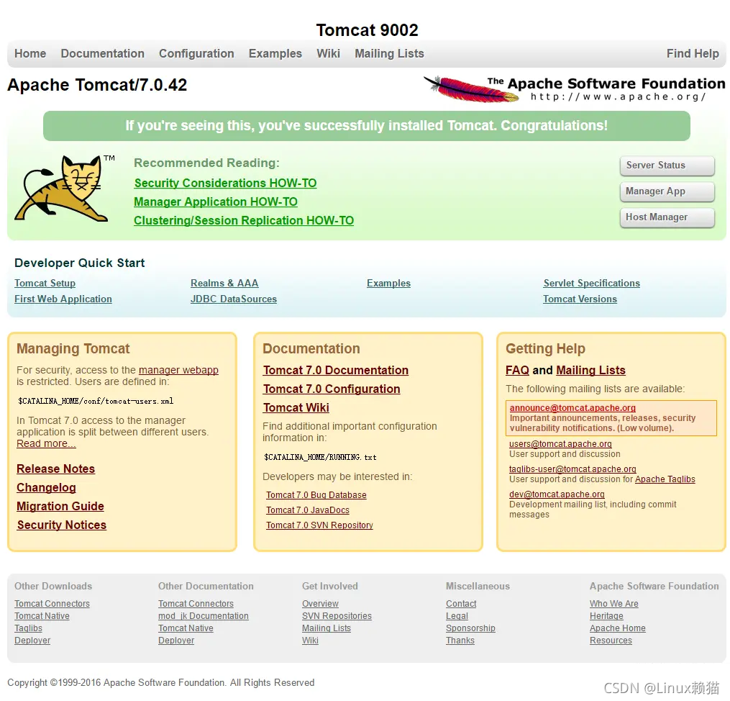Open Release Notes link

(56, 469)
